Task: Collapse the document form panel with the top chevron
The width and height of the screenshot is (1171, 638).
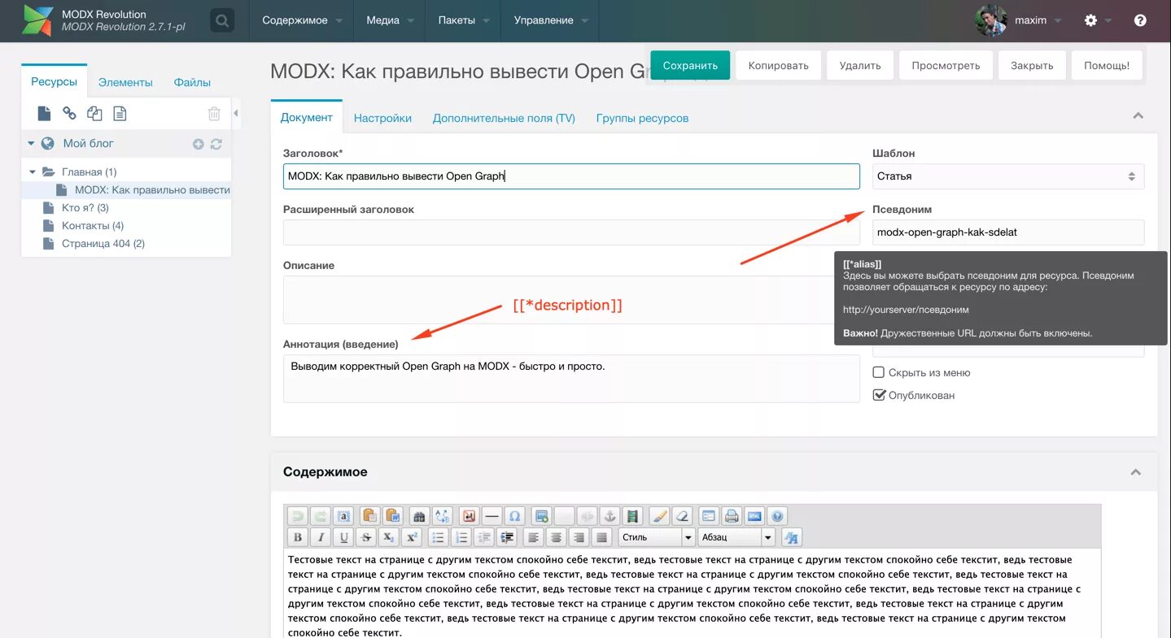Action: 1138,116
